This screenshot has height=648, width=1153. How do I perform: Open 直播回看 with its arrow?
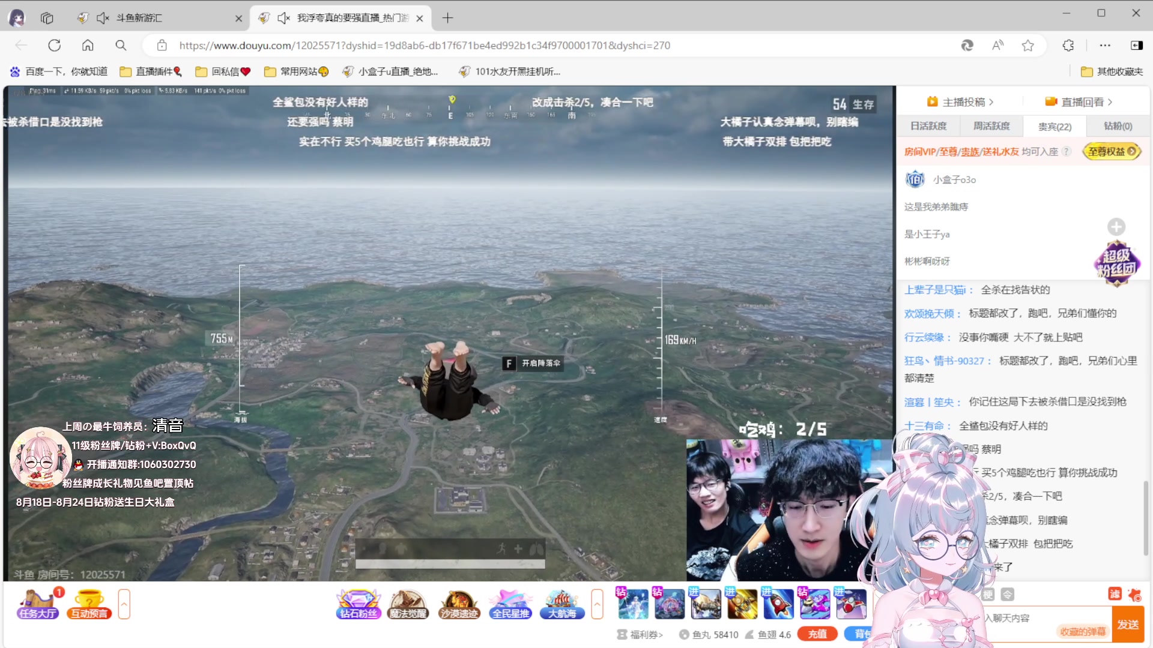[1110, 102]
